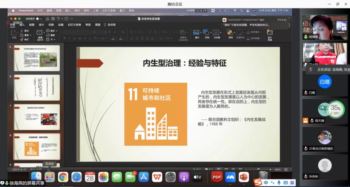350x187 pixels.
Task: Select slide 6 thumbnail in the panel
Action: pos(37,88)
